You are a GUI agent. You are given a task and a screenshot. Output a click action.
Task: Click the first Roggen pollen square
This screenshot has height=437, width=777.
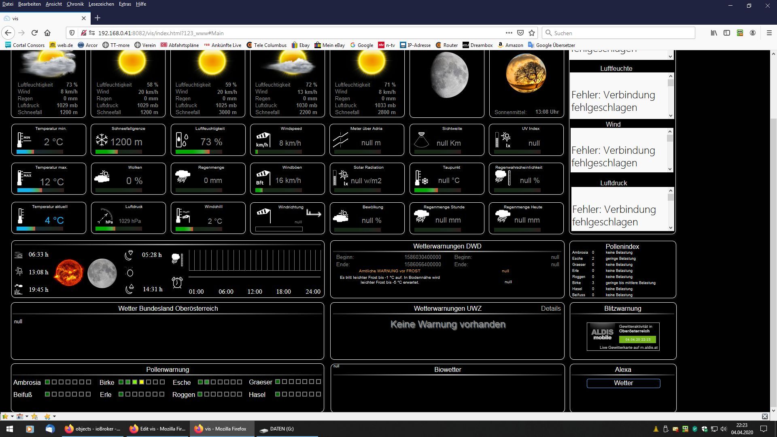click(200, 394)
